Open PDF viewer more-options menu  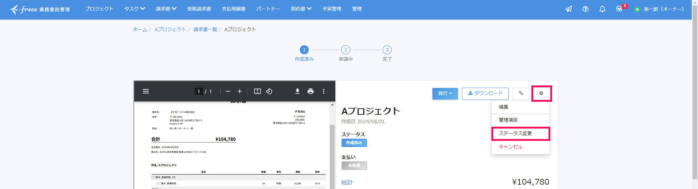click(x=324, y=91)
